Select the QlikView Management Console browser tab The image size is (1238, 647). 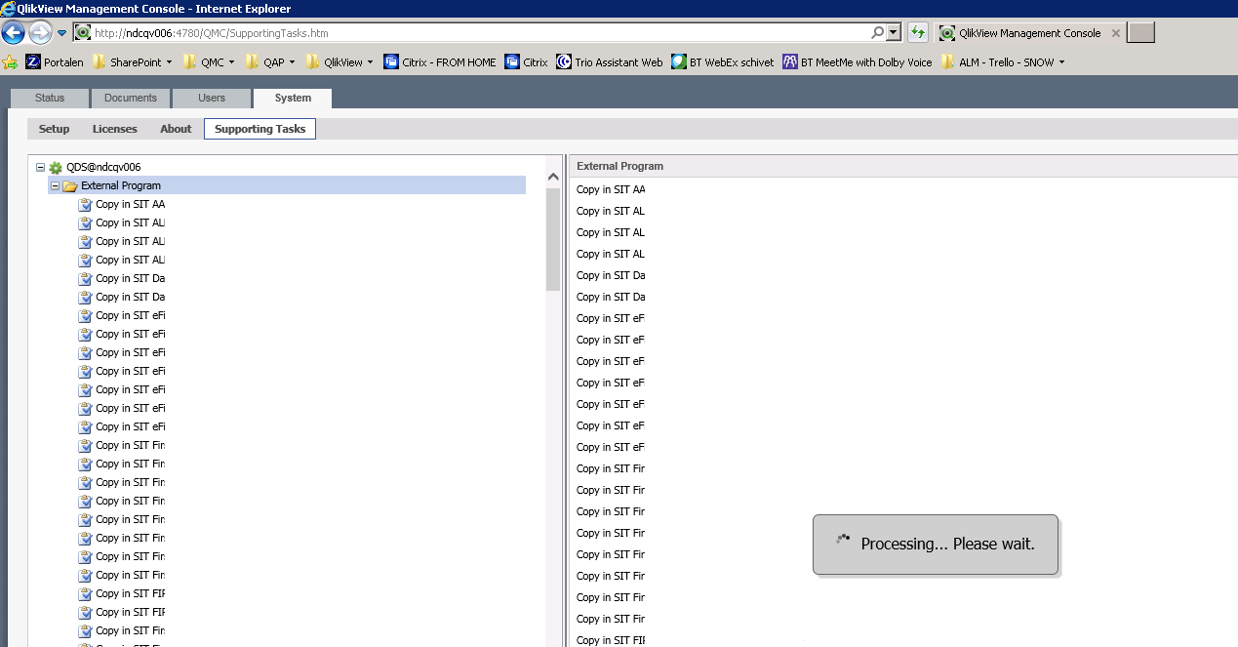1028,33
